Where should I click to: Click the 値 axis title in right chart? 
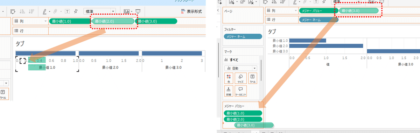(328, 64)
